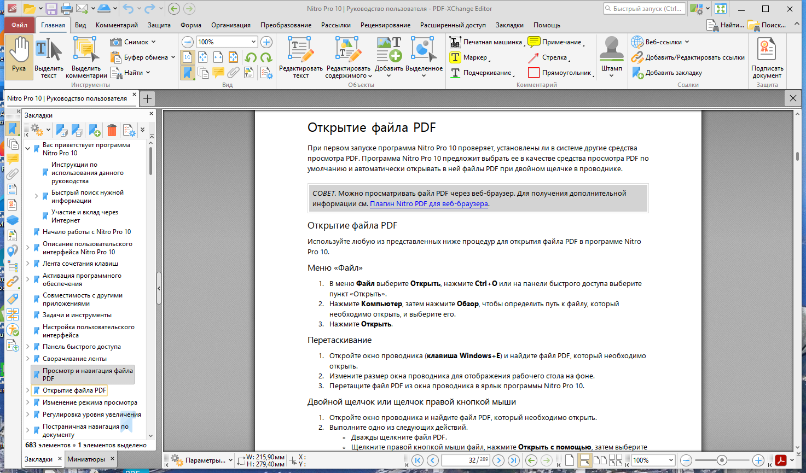This screenshot has height=473, width=806.
Task: Select Печатная машинка typewriter tool
Action: click(486, 42)
